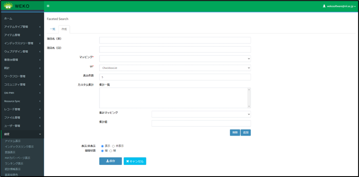Toggle the hamburger sidebar menu
359x177 pixels.
pos(48,6)
